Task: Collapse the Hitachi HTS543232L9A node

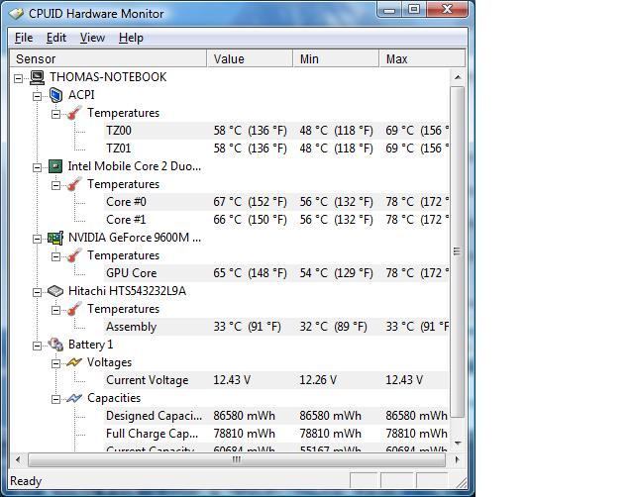Action: [38, 292]
